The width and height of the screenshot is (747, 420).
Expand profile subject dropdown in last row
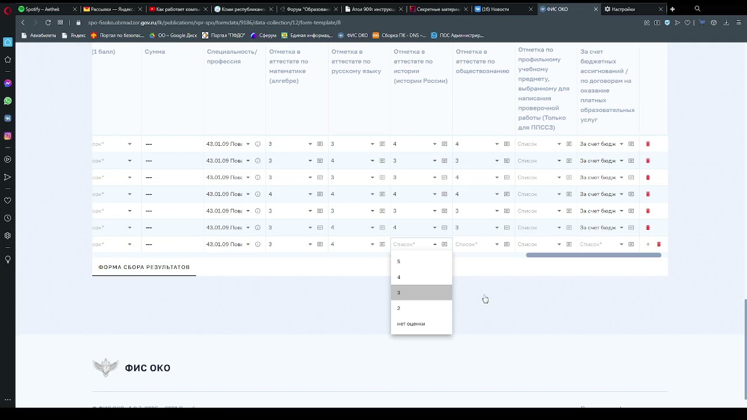tap(559, 244)
